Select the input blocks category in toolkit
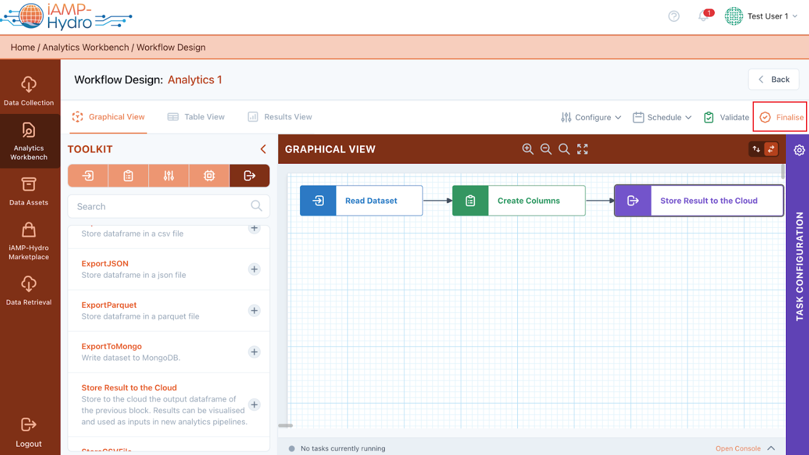 point(88,176)
